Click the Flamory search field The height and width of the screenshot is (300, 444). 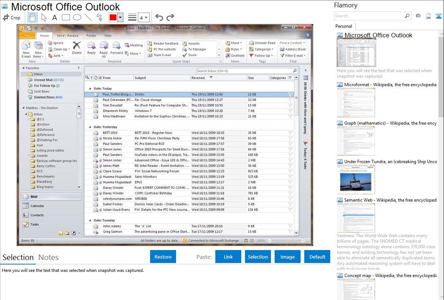369,16
